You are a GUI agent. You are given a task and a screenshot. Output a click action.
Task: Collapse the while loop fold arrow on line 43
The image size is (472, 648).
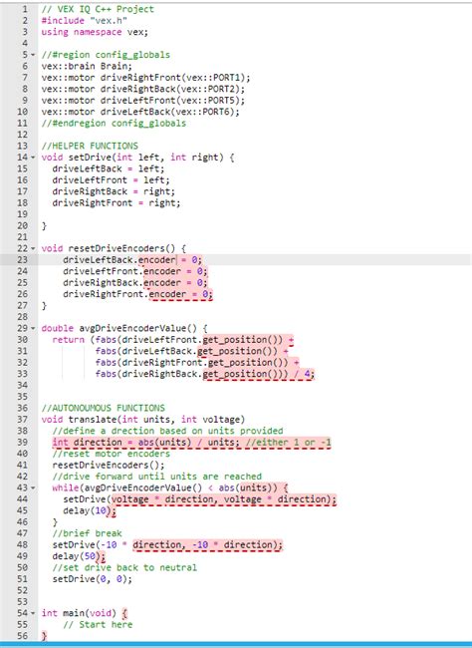[33, 488]
